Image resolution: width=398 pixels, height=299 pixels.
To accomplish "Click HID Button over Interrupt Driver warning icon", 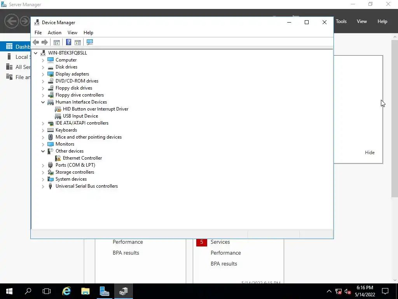I will 58,109.
